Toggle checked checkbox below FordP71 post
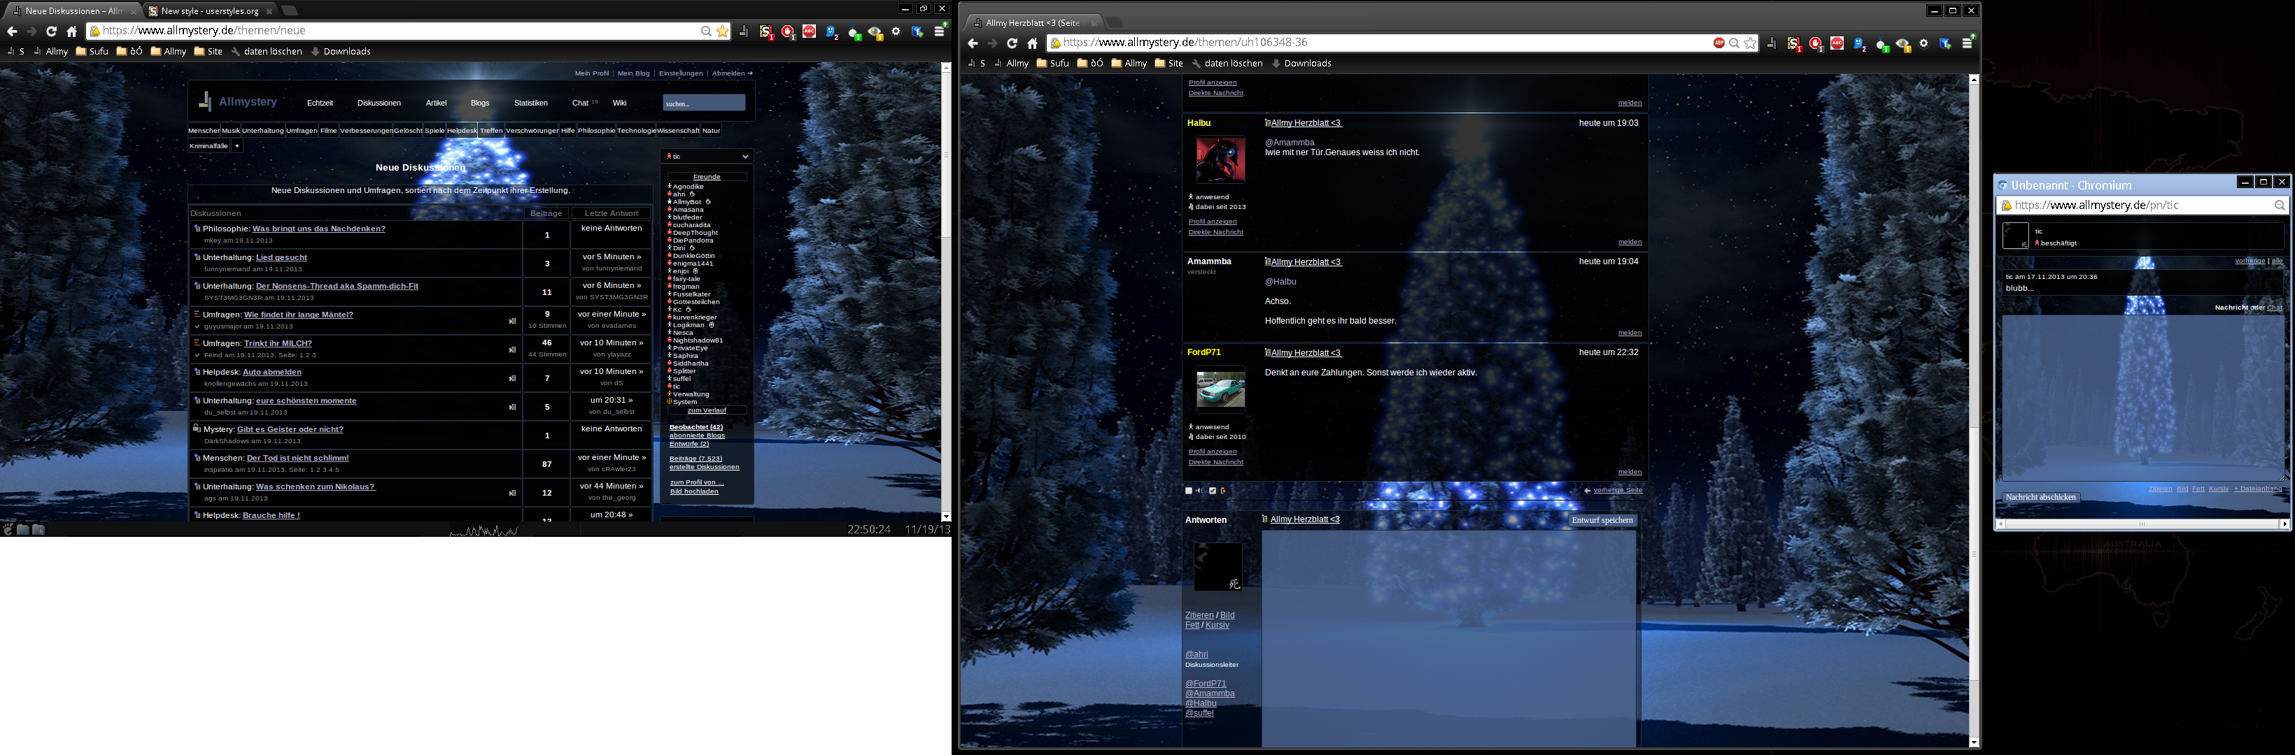This screenshot has height=755, width=2295. coord(1212,491)
